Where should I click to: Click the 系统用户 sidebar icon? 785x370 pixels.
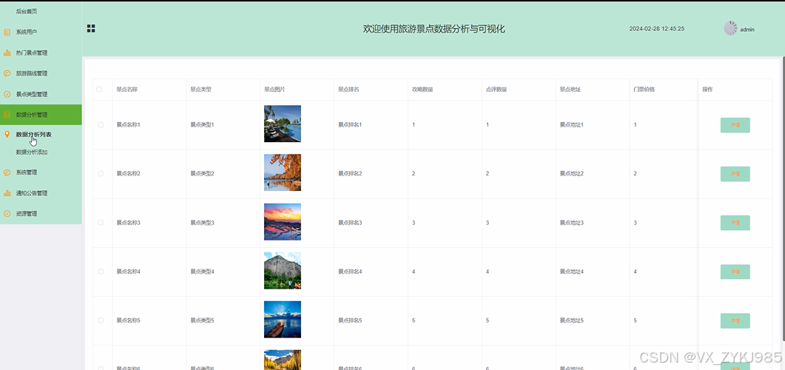(7, 32)
